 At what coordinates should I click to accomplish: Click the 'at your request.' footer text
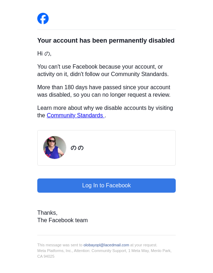(x=144, y=245)
